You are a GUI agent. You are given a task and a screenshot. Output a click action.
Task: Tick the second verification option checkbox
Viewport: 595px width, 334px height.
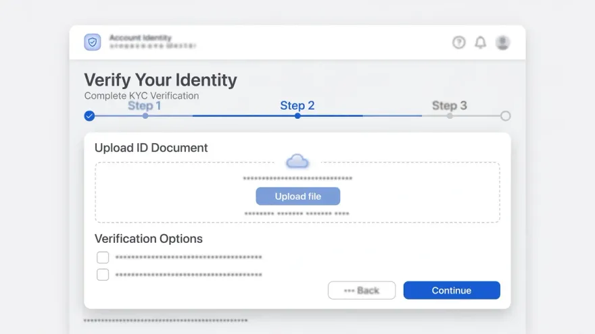(103, 275)
